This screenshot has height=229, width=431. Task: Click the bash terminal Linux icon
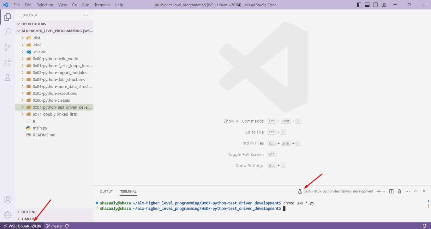click(x=300, y=191)
